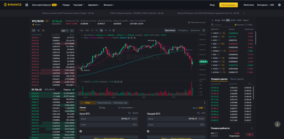Click wallet icon next to BTC balance

click(198, 113)
